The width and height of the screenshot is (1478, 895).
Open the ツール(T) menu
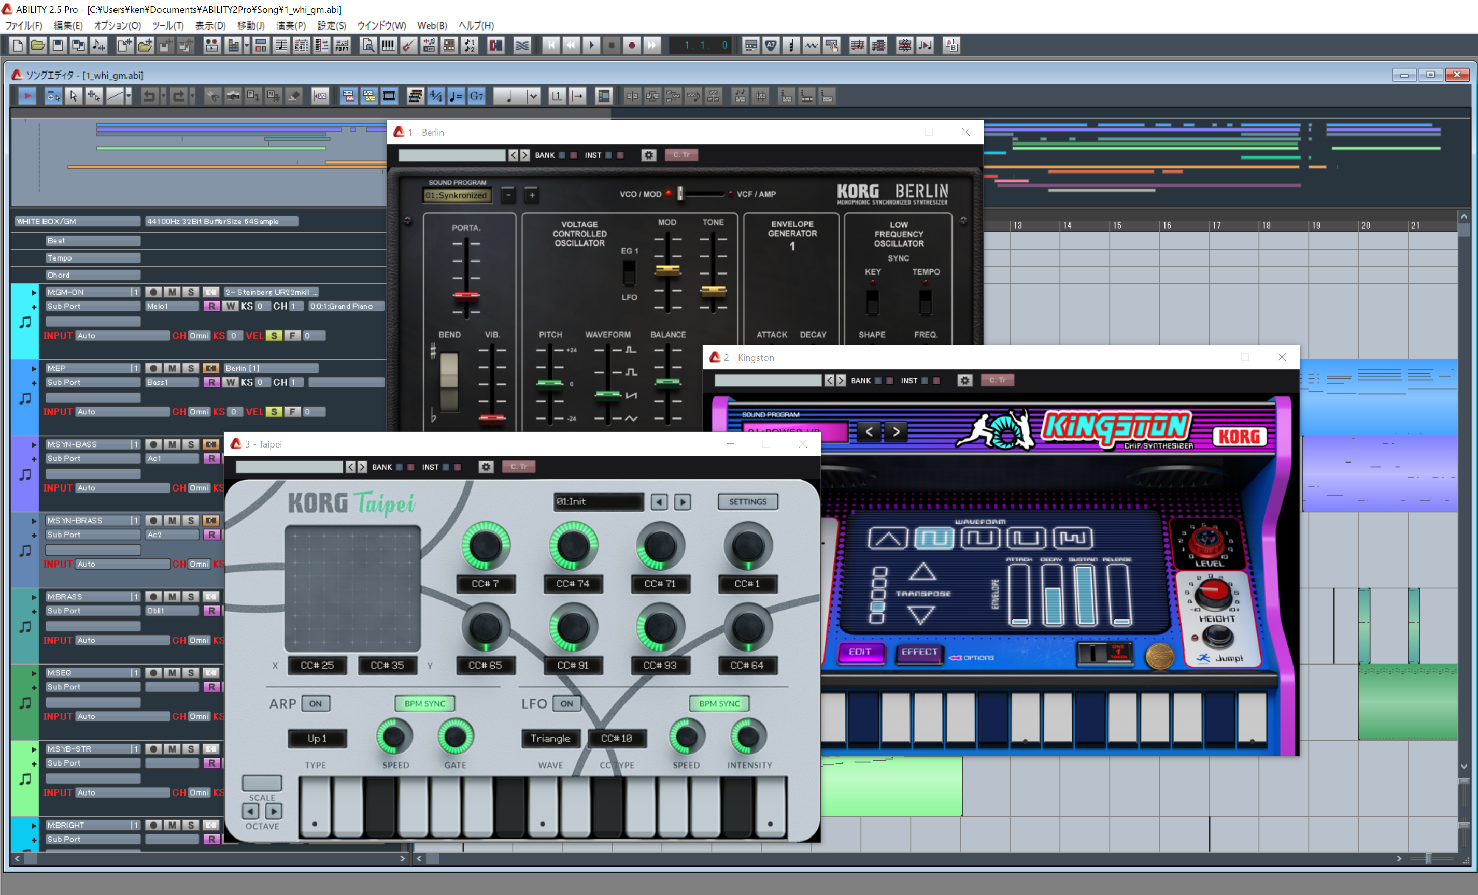(168, 26)
